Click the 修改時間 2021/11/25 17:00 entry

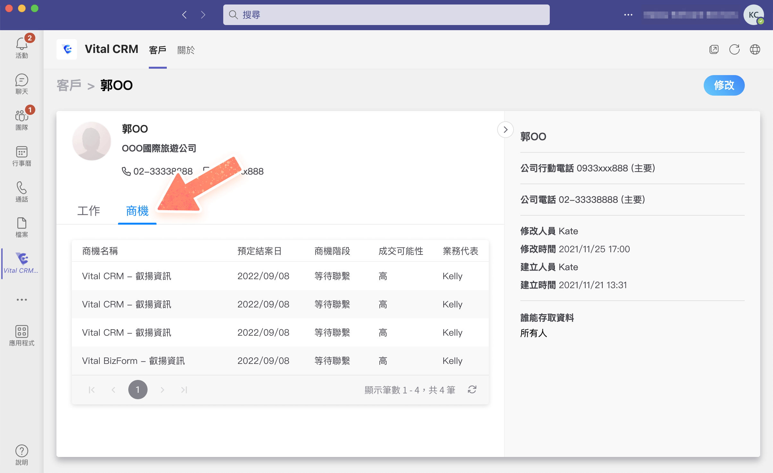point(575,249)
